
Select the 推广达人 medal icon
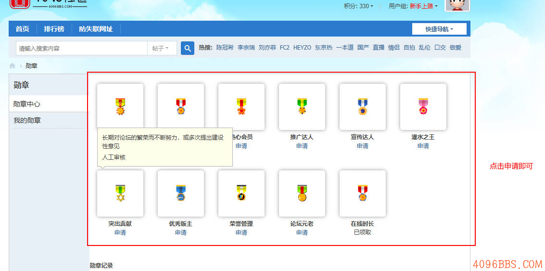(302, 106)
